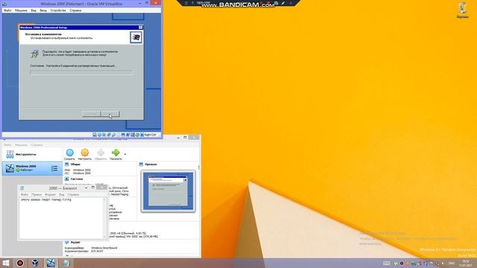Open Справка menu in the VM window
The image size is (477, 268).
(x=75, y=10)
